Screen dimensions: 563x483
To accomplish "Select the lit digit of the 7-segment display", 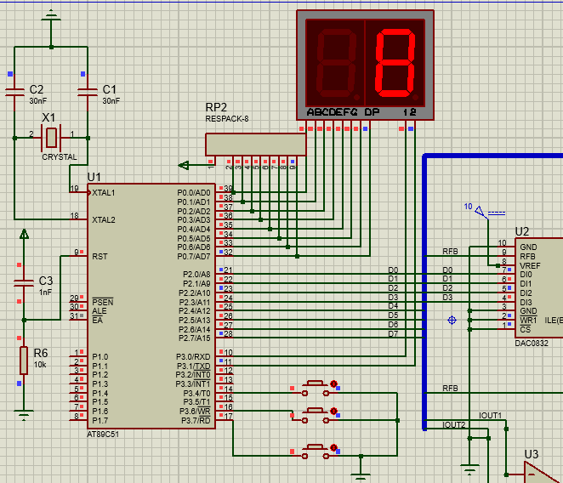I will click(x=395, y=63).
